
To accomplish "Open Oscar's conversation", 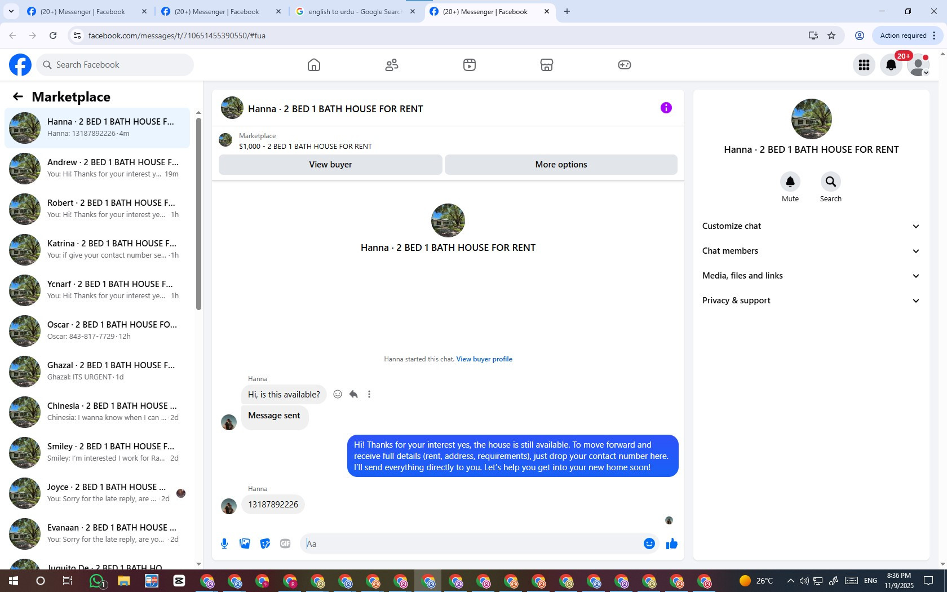I will point(97,331).
